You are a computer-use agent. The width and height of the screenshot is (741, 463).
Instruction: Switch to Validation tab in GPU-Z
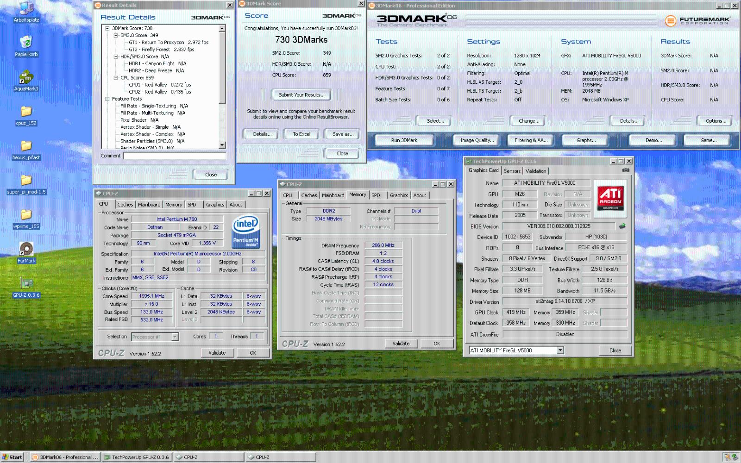(536, 171)
